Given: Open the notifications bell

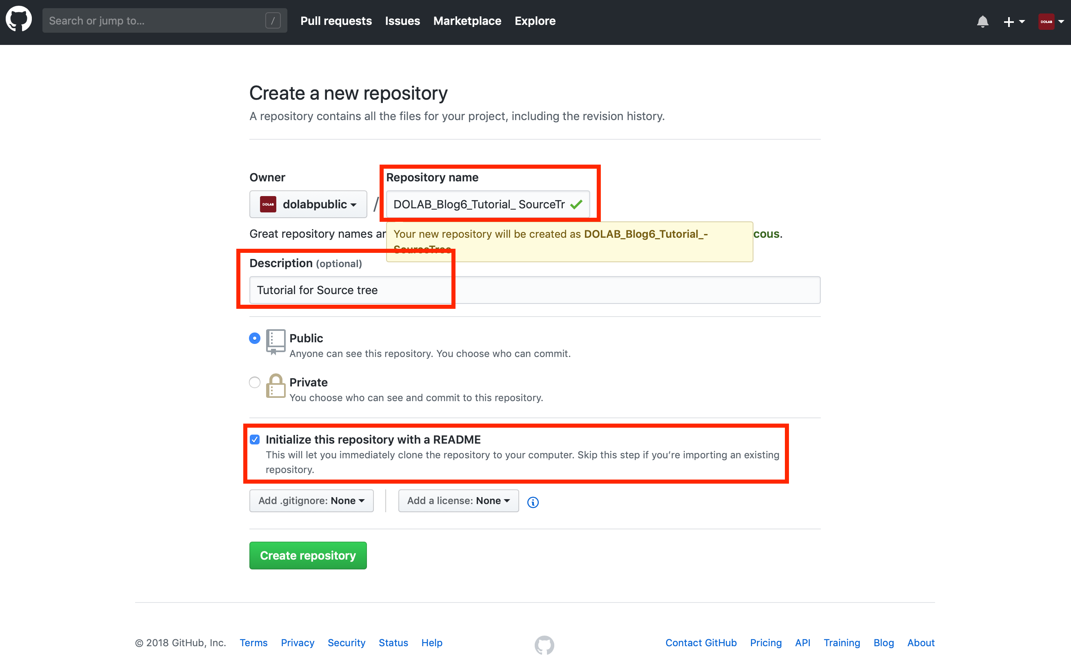Looking at the screenshot, I should 983,21.
